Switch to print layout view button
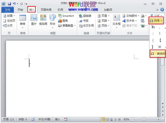166x123 pixels. click(103, 119)
